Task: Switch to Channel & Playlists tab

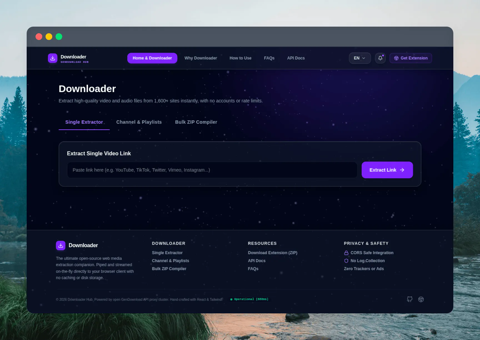Action: (x=139, y=122)
